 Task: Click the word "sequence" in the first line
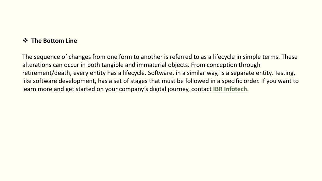click(47, 57)
